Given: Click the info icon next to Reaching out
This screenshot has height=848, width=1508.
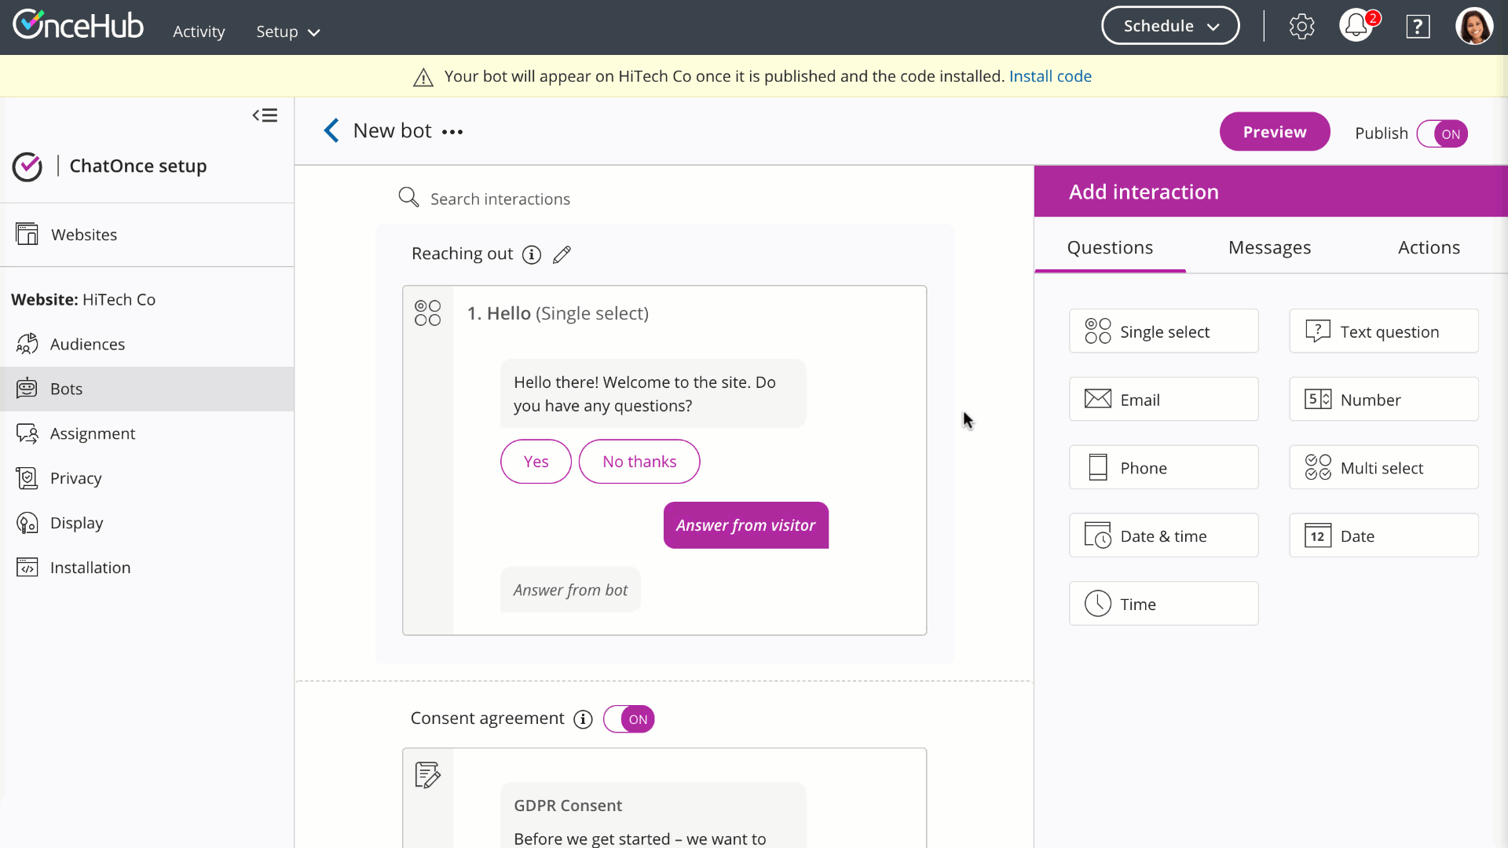Looking at the screenshot, I should tap(532, 254).
